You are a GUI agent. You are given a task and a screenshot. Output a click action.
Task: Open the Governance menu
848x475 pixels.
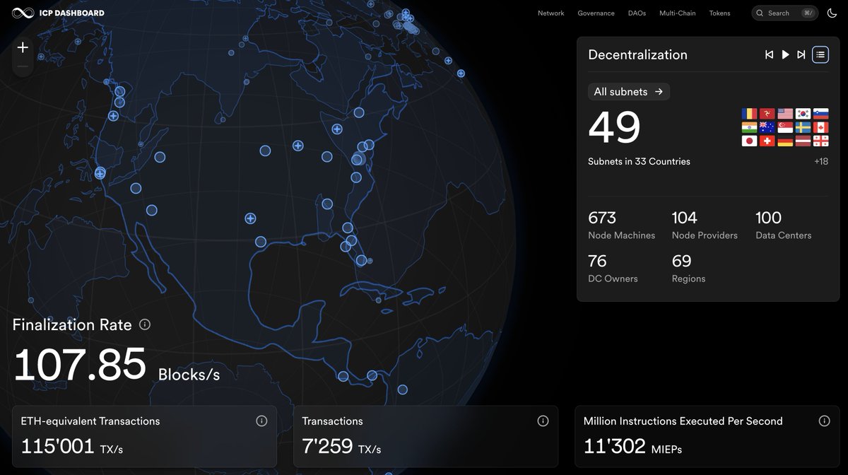click(x=596, y=13)
